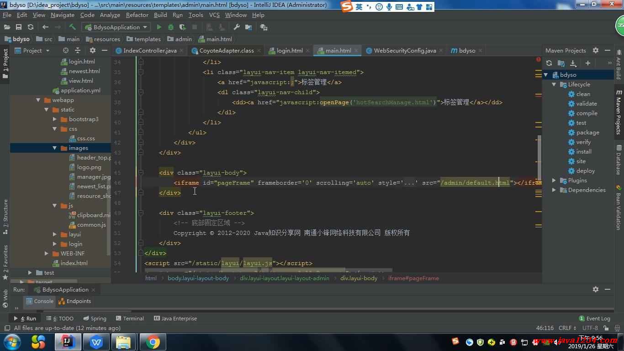Open the Event Log button
Image resolution: width=624 pixels, height=351 pixels.
pyautogui.click(x=594, y=319)
